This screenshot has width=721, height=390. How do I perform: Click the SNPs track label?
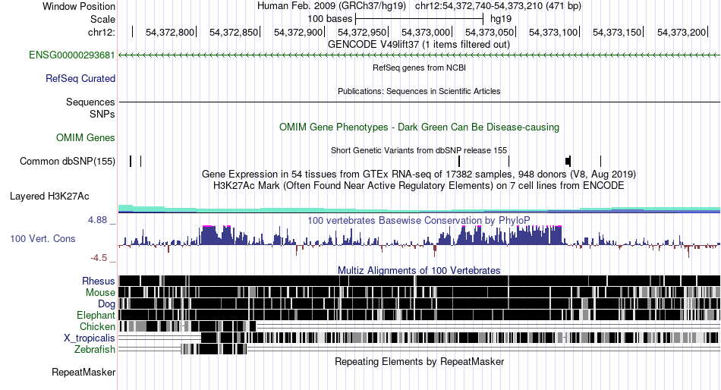[x=102, y=114]
